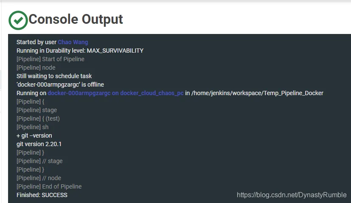Open the Chao Wang user link
This screenshot has height=203, width=351.
(x=73, y=42)
